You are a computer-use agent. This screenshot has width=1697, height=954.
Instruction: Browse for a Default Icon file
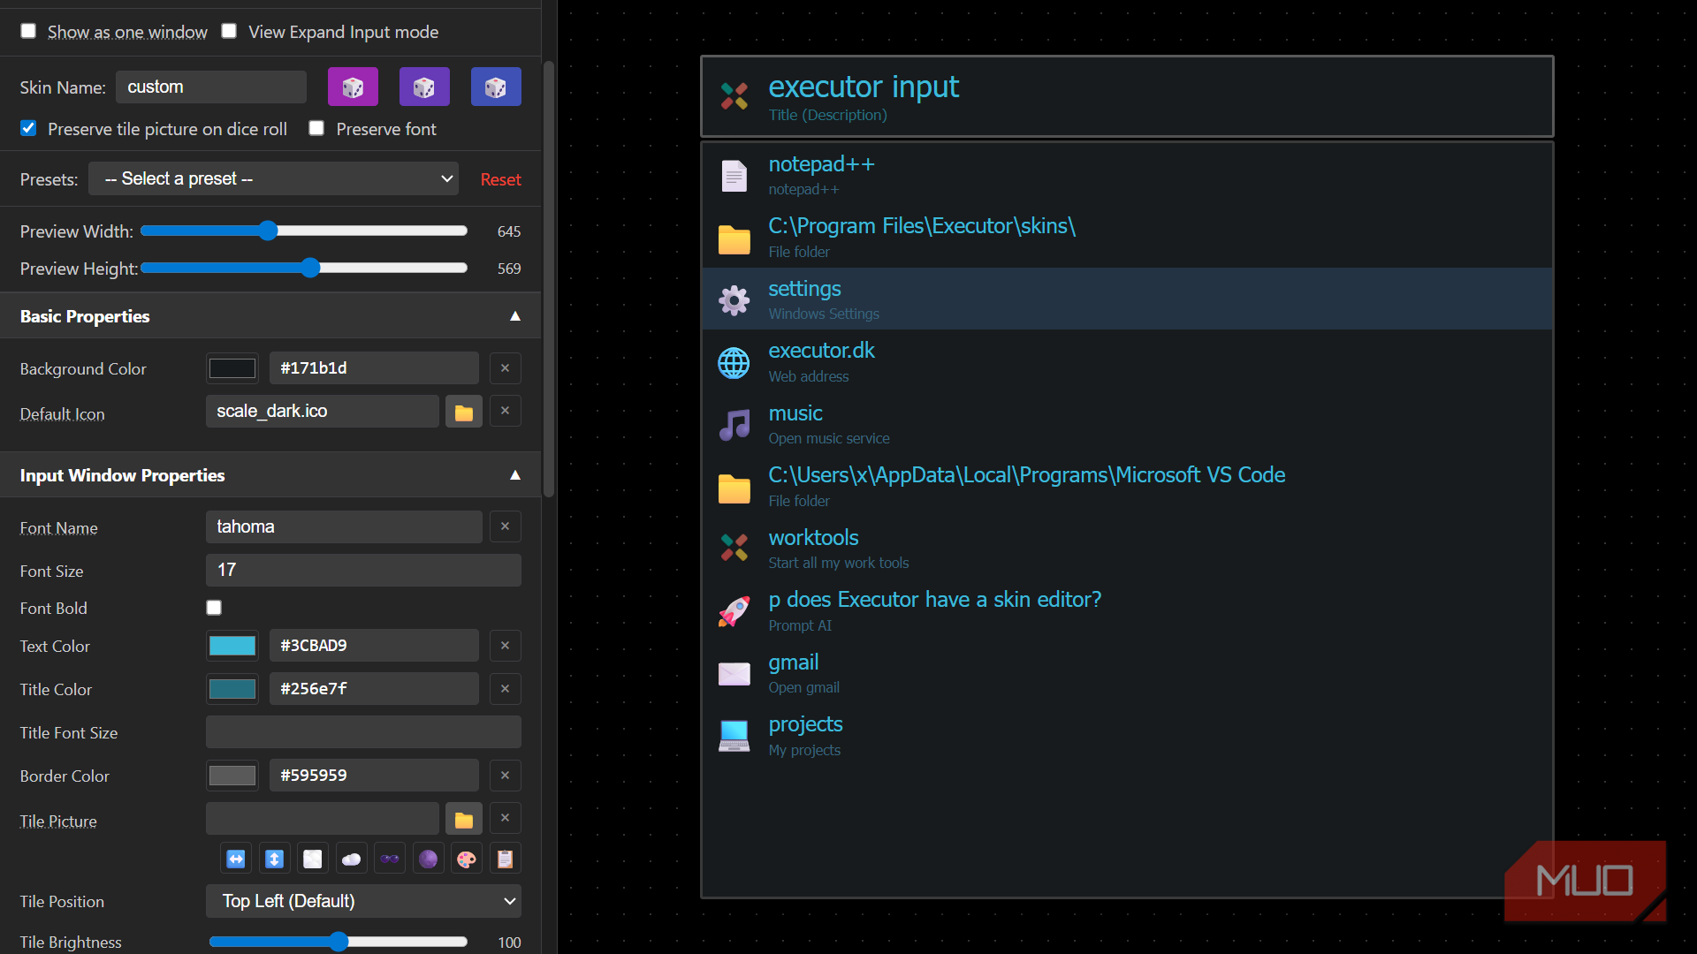464,412
